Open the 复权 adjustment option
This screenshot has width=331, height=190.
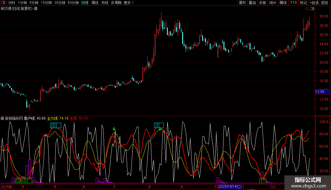click(x=242, y=3)
